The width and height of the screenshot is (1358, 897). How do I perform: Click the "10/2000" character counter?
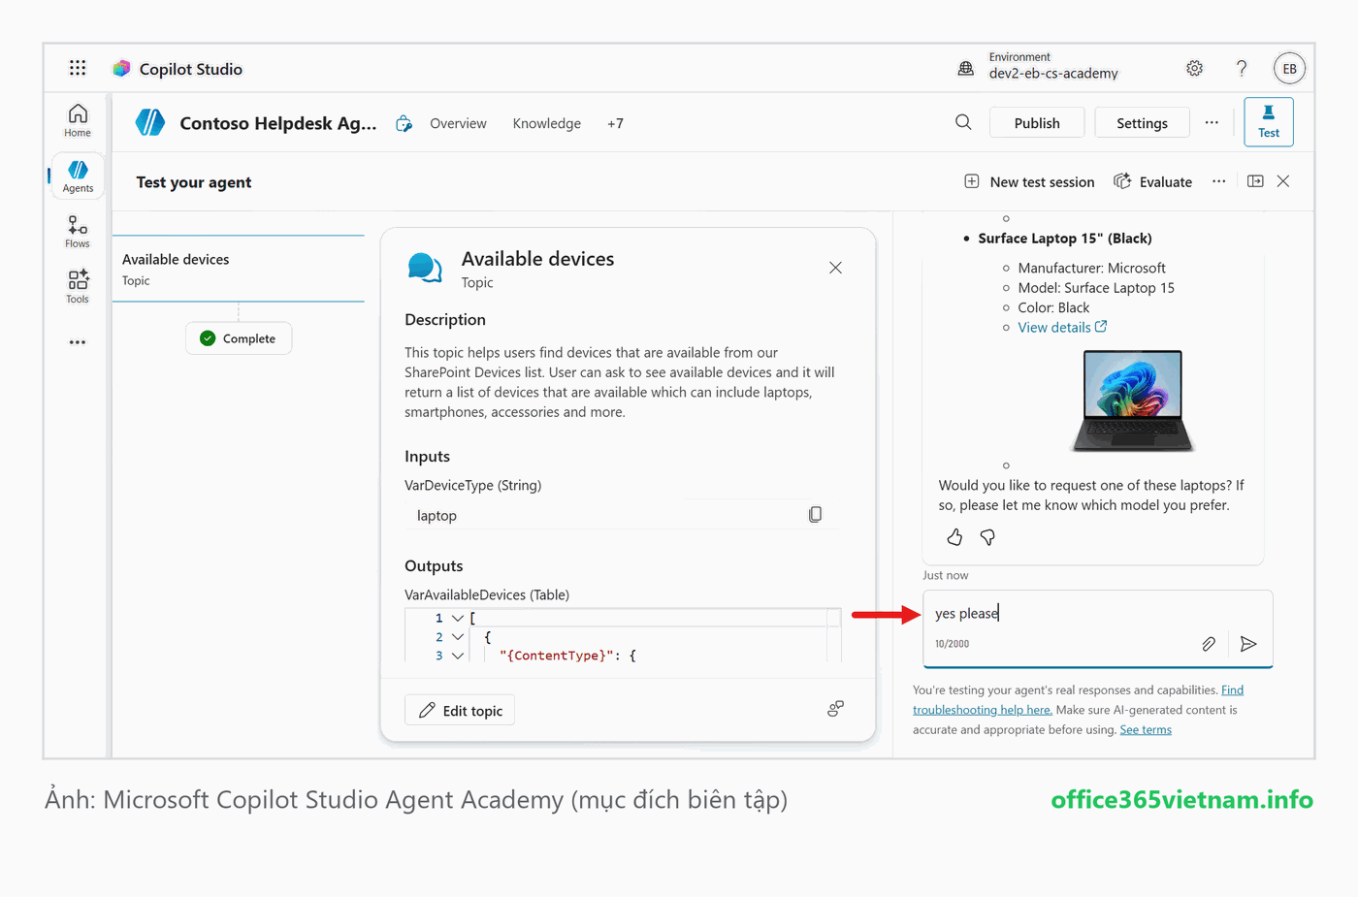[952, 644]
